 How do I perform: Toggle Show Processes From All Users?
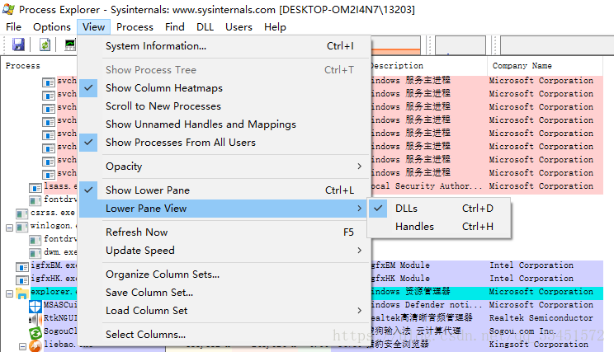point(224,143)
